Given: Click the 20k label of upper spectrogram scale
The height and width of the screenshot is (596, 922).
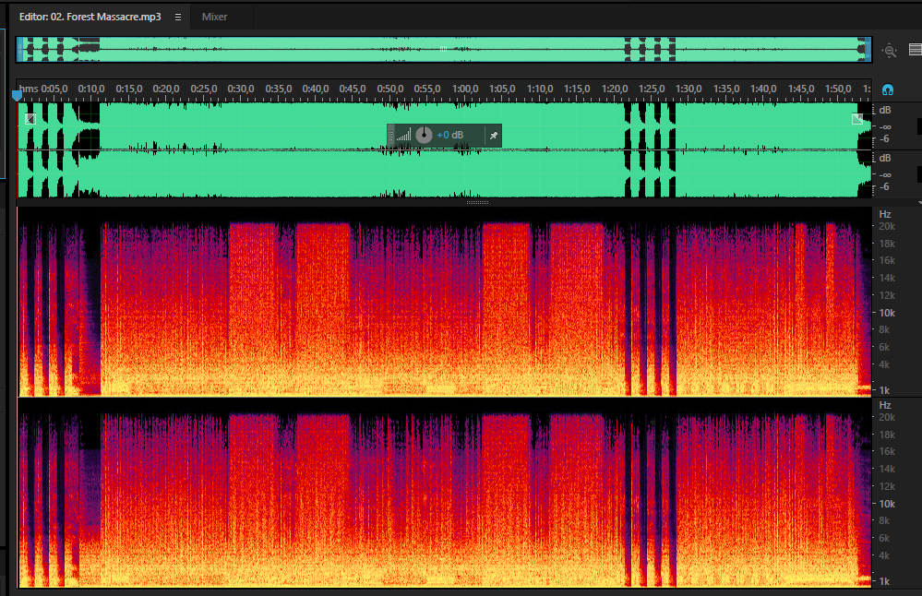Looking at the screenshot, I should tap(887, 226).
